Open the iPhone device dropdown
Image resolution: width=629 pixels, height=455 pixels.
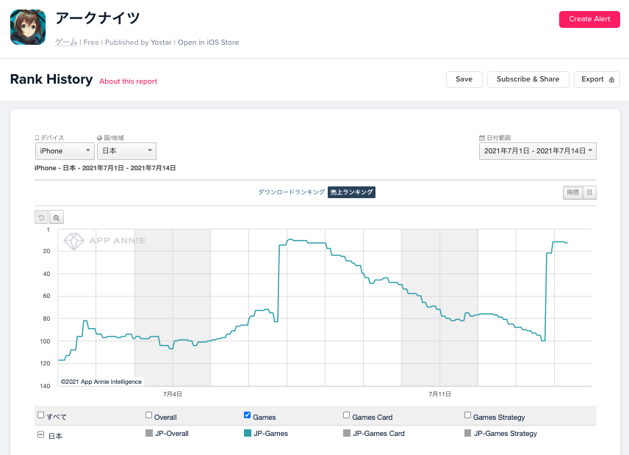point(65,151)
